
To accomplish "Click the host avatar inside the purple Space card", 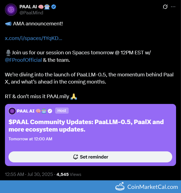I will point(12,111).
